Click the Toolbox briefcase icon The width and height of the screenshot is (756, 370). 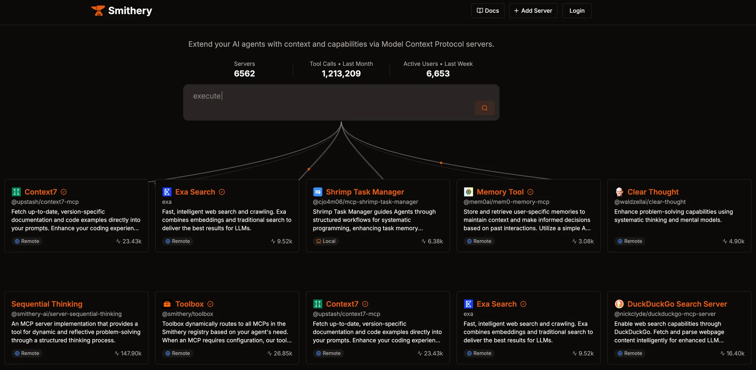click(x=167, y=304)
